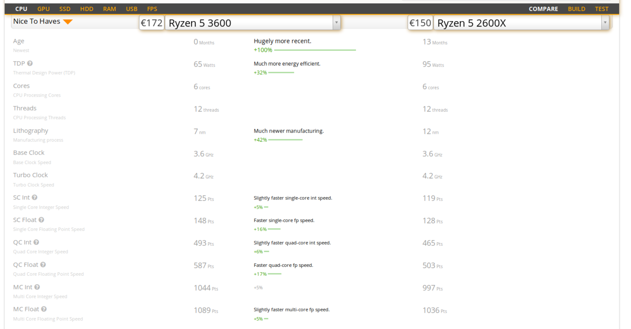Click the Ryzen 5 3600 selection field
This screenshot has height=329, width=631.
click(x=252, y=23)
